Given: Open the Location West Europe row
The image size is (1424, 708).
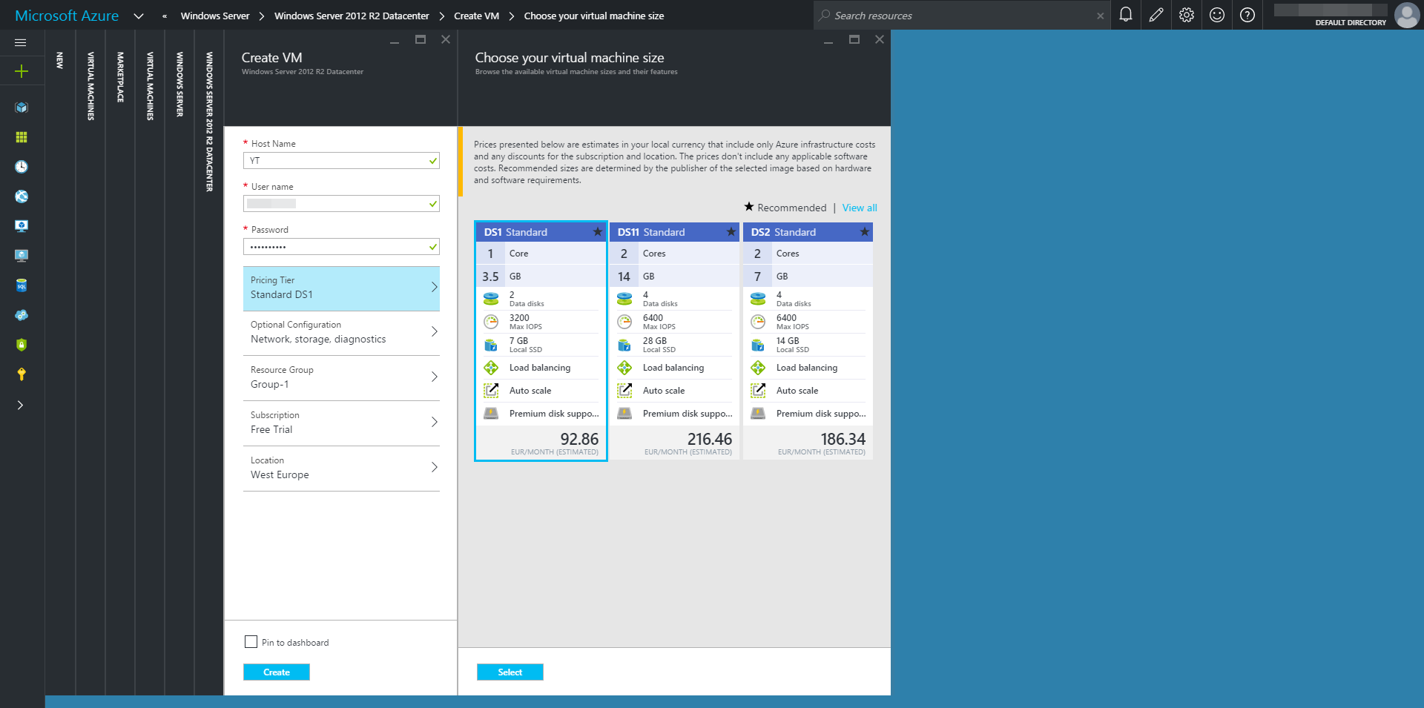Looking at the screenshot, I should (x=341, y=469).
